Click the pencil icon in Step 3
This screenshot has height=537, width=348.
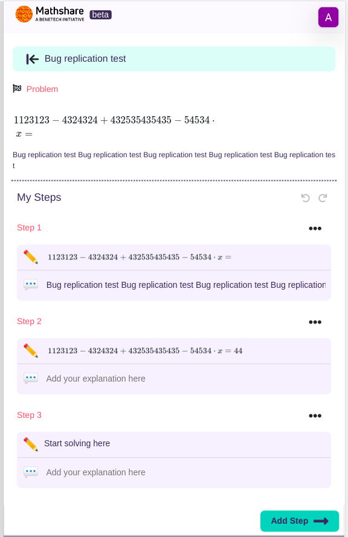coord(32,443)
